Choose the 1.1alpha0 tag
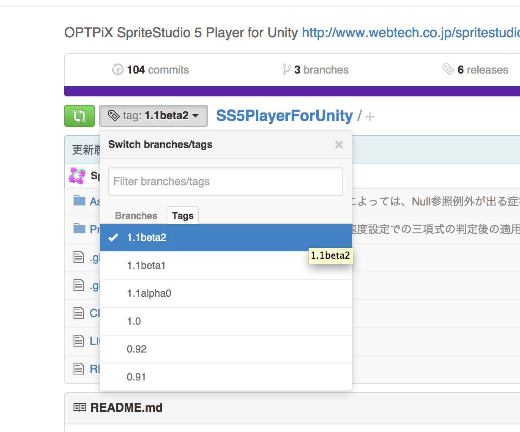This screenshot has width=520, height=432. click(x=226, y=293)
